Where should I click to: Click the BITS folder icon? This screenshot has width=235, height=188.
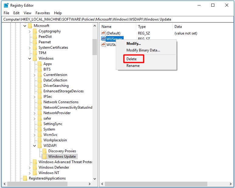(40, 69)
